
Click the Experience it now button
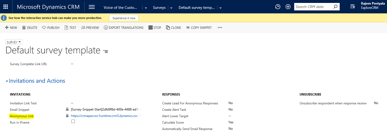[124, 18]
